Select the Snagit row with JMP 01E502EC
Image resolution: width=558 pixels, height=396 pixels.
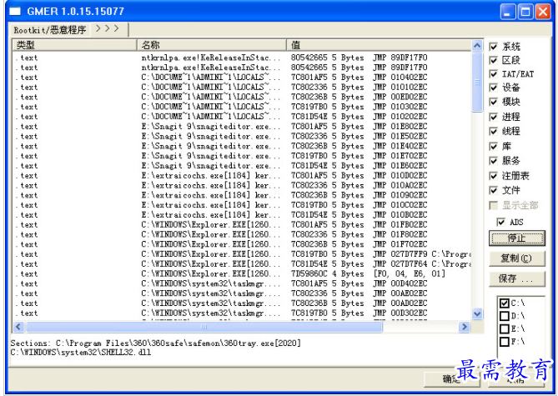click(x=242, y=136)
